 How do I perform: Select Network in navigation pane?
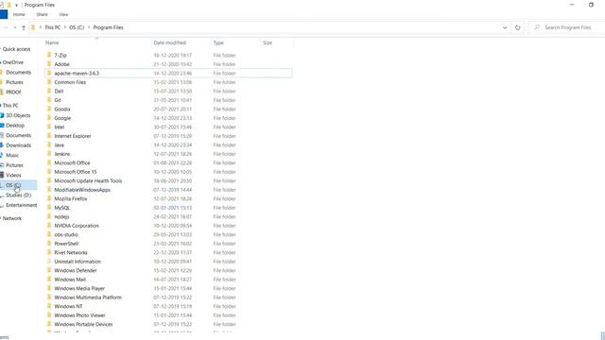click(x=12, y=218)
